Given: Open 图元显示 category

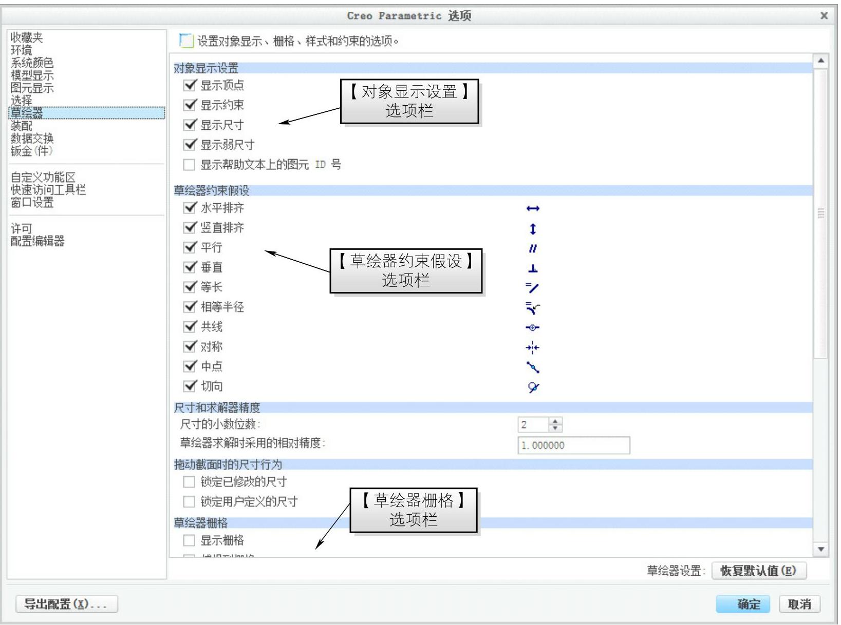Looking at the screenshot, I should (x=32, y=88).
